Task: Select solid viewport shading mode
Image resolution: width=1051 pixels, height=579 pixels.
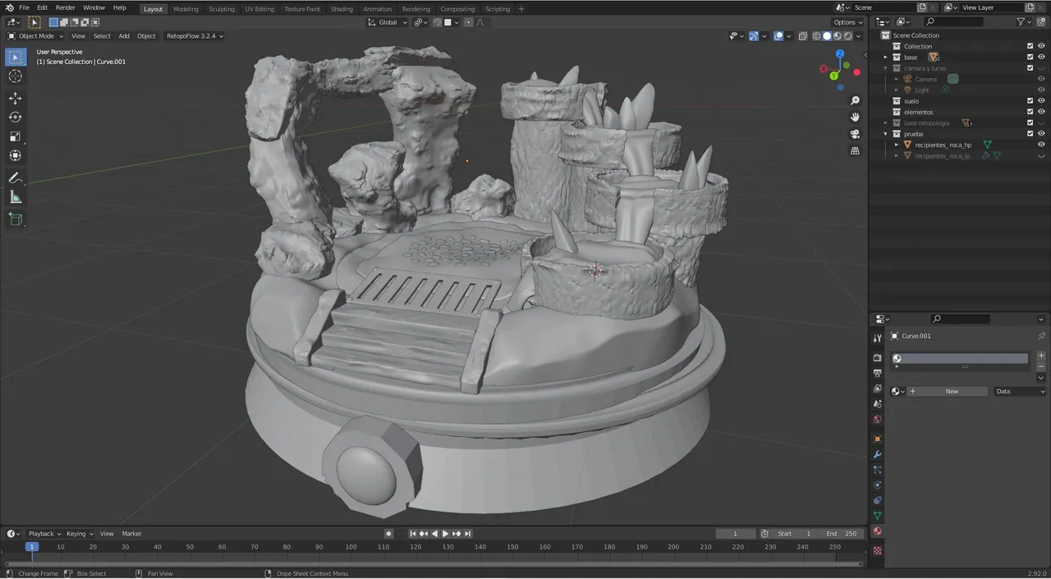Action: pos(827,36)
